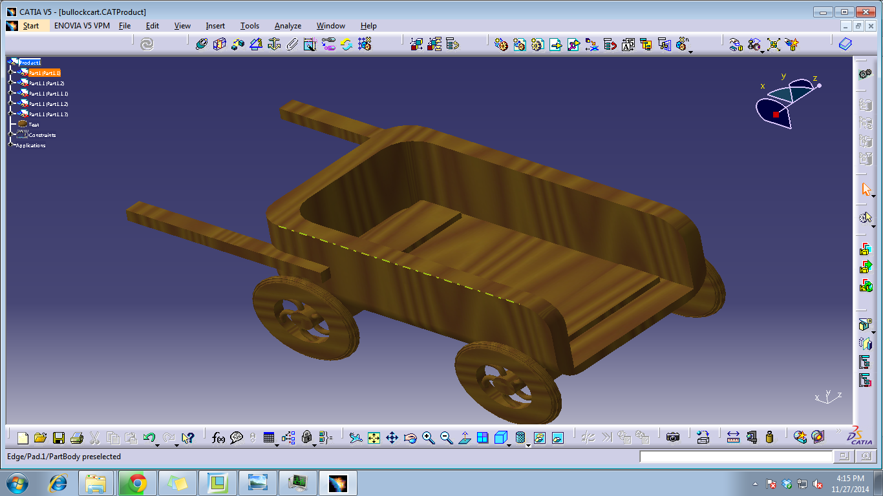Screen dimensions: 883x496
Task: Click the Normal View icon
Action: pyautogui.click(x=464, y=438)
